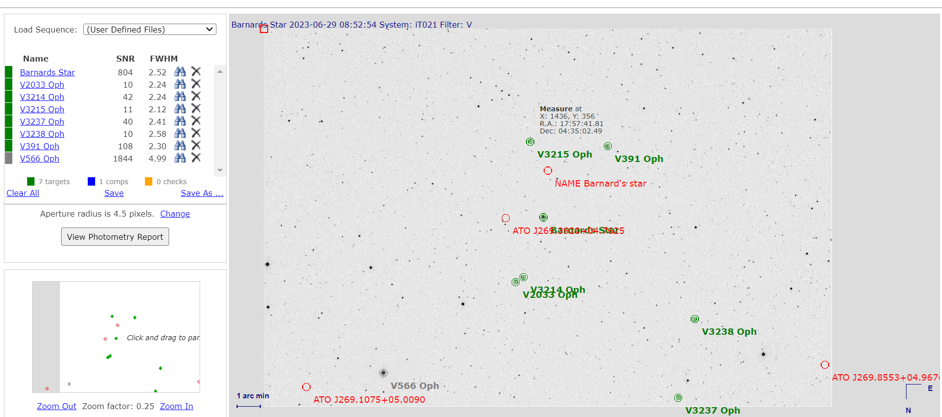Remove V2033 Oph with X icon
Viewport: 942px width, 417px height.
[196, 84]
